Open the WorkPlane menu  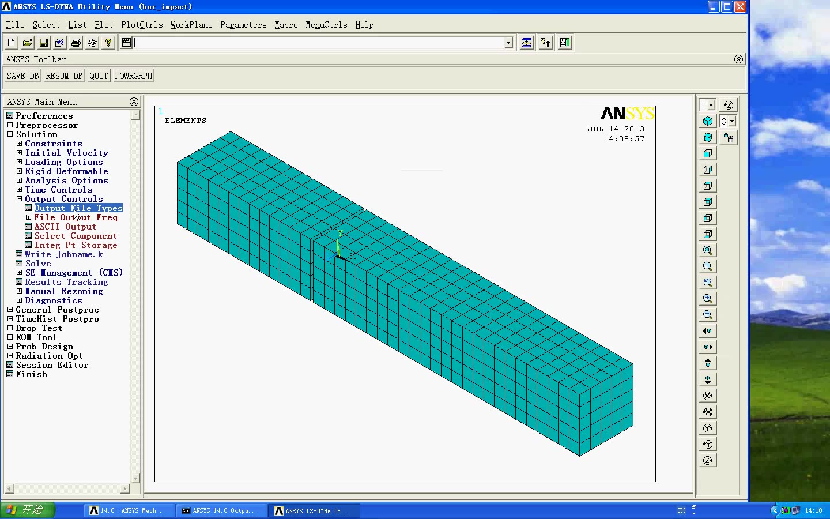coord(191,25)
